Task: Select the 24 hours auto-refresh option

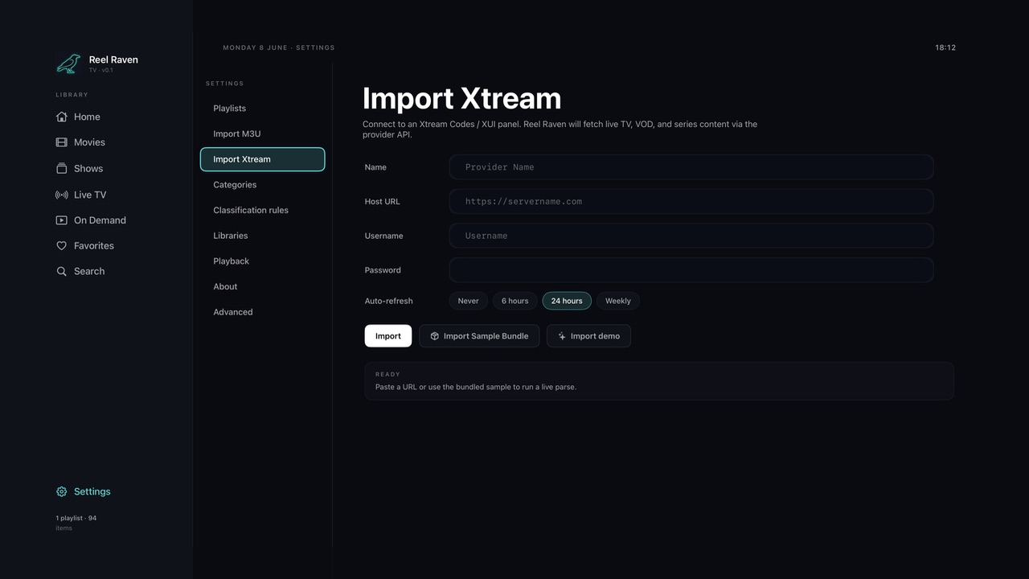Action: [x=567, y=301]
